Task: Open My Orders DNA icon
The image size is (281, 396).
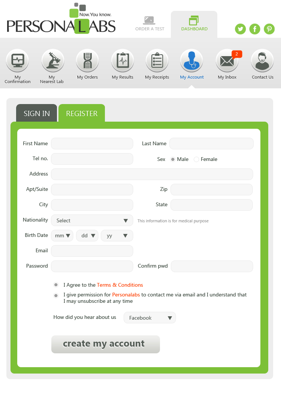Action: [87, 61]
